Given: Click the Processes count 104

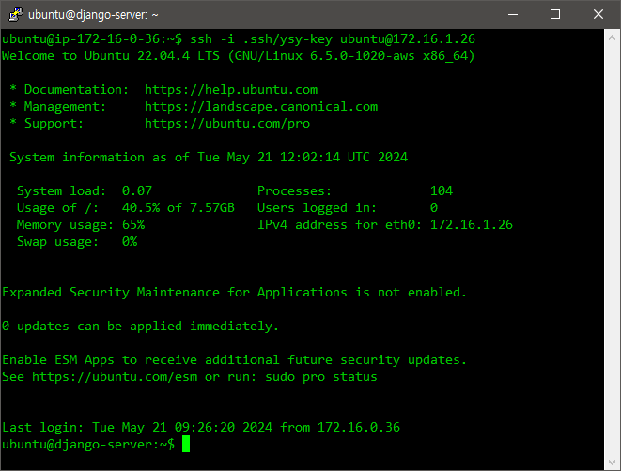Looking at the screenshot, I should 442,191.
